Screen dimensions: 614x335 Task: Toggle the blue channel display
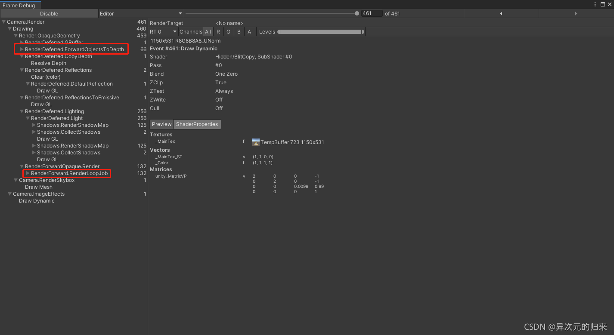click(239, 31)
